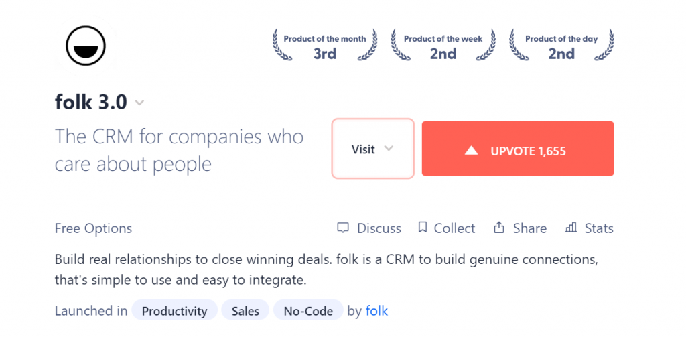The height and width of the screenshot is (337, 686).
Task: Click the Stats bar chart icon
Action: [571, 228]
